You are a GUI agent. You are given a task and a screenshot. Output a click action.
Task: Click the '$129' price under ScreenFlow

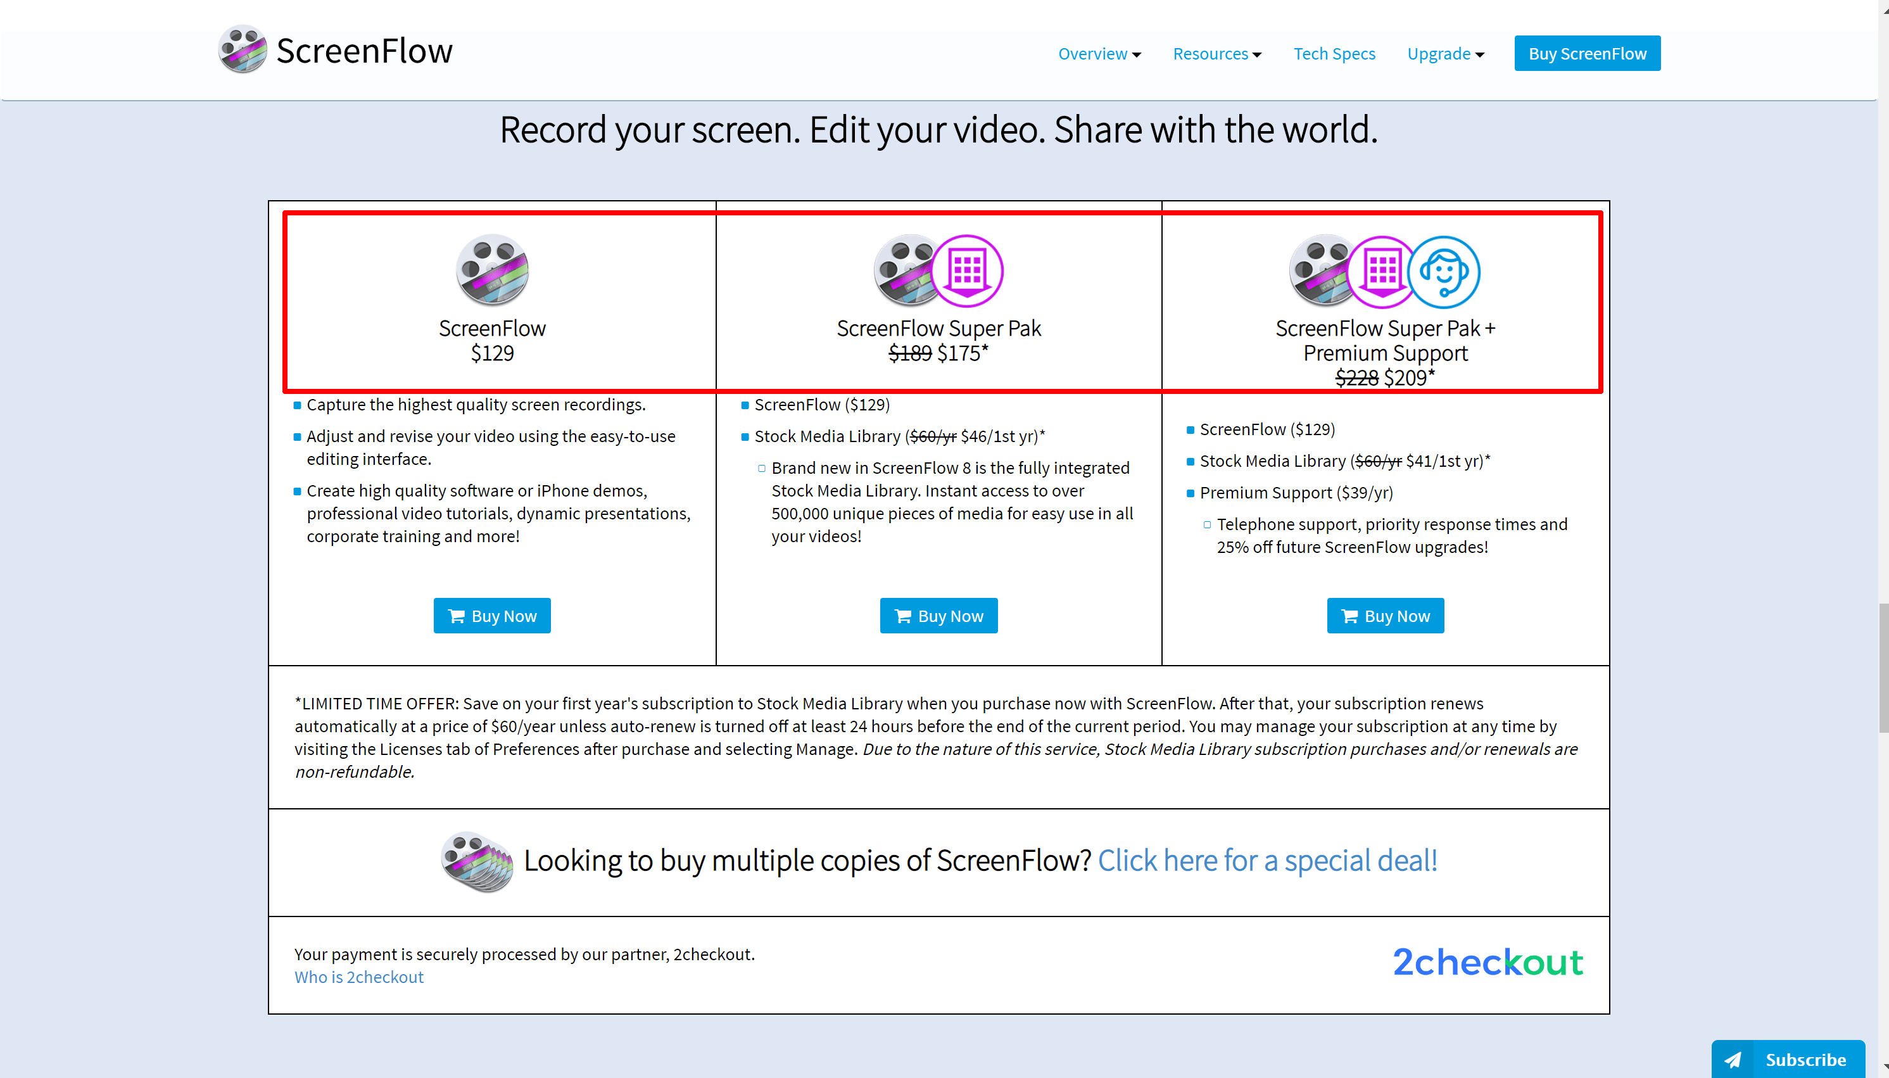pyautogui.click(x=492, y=353)
